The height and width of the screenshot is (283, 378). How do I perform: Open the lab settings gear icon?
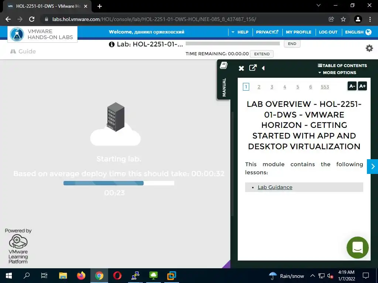(369, 48)
